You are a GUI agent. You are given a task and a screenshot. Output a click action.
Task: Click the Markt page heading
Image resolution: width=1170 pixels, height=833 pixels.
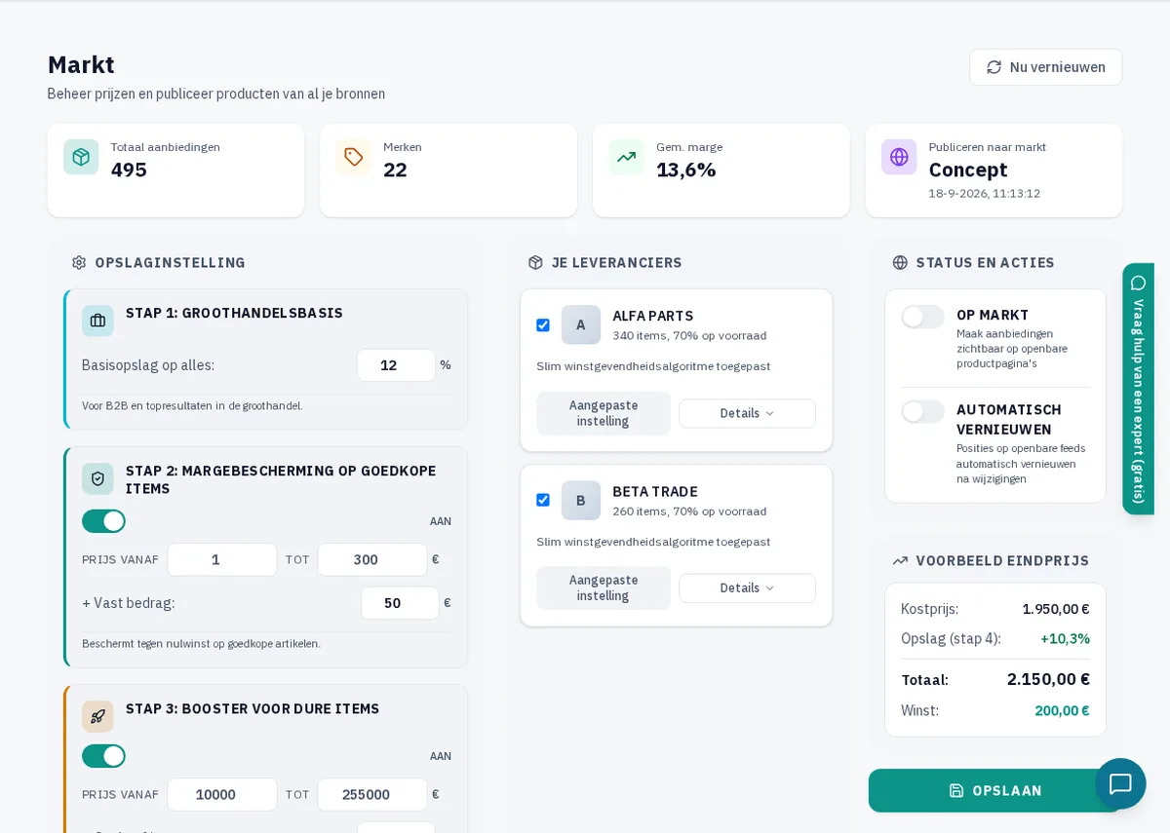[x=81, y=64]
